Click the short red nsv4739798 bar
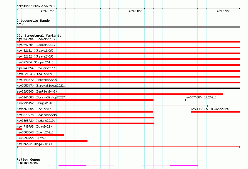The width and height of the screenshot is (248, 169). click(19, 129)
